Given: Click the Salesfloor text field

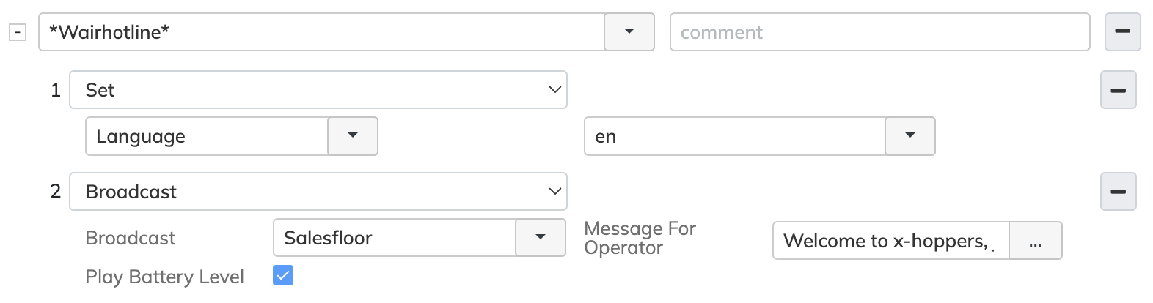Looking at the screenshot, I should tap(394, 238).
